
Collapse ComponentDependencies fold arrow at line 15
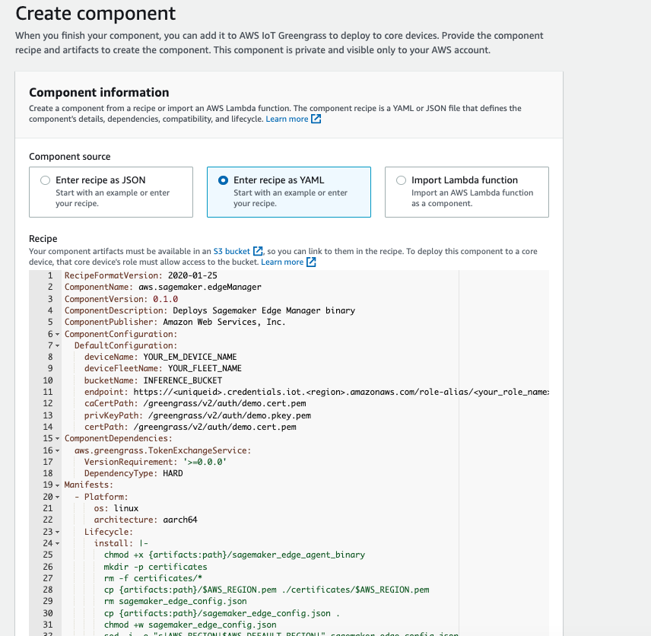pyautogui.click(x=58, y=439)
